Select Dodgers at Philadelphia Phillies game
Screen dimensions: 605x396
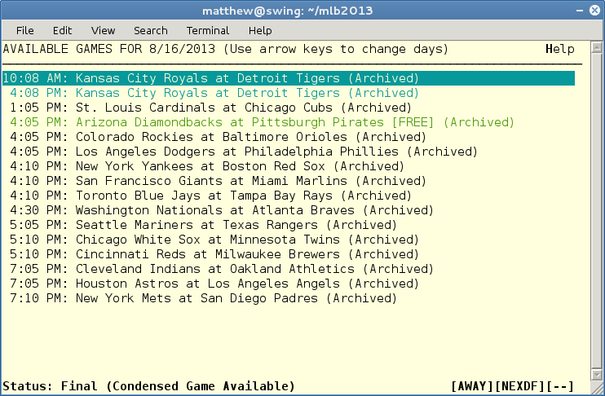(x=244, y=152)
